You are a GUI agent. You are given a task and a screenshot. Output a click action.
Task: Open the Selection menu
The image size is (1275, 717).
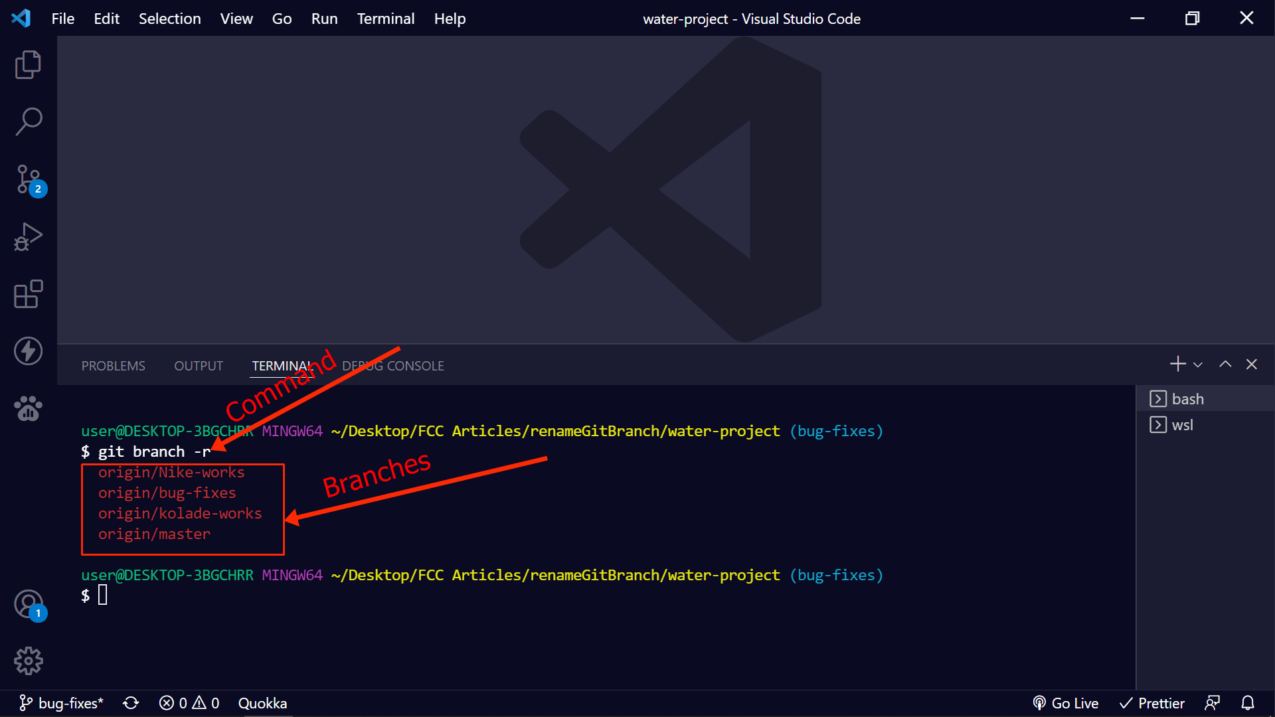pyautogui.click(x=169, y=19)
